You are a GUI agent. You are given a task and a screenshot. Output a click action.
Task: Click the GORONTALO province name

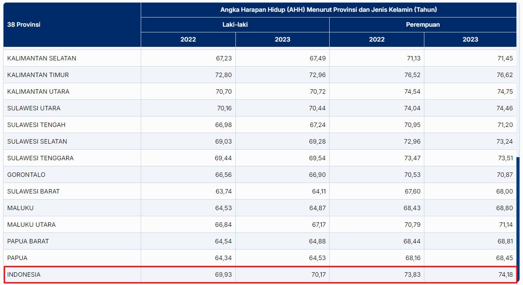pyautogui.click(x=26, y=175)
